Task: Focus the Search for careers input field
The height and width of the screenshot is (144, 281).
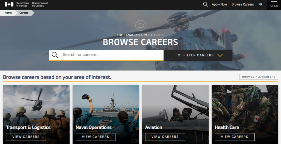Action: click(111, 55)
